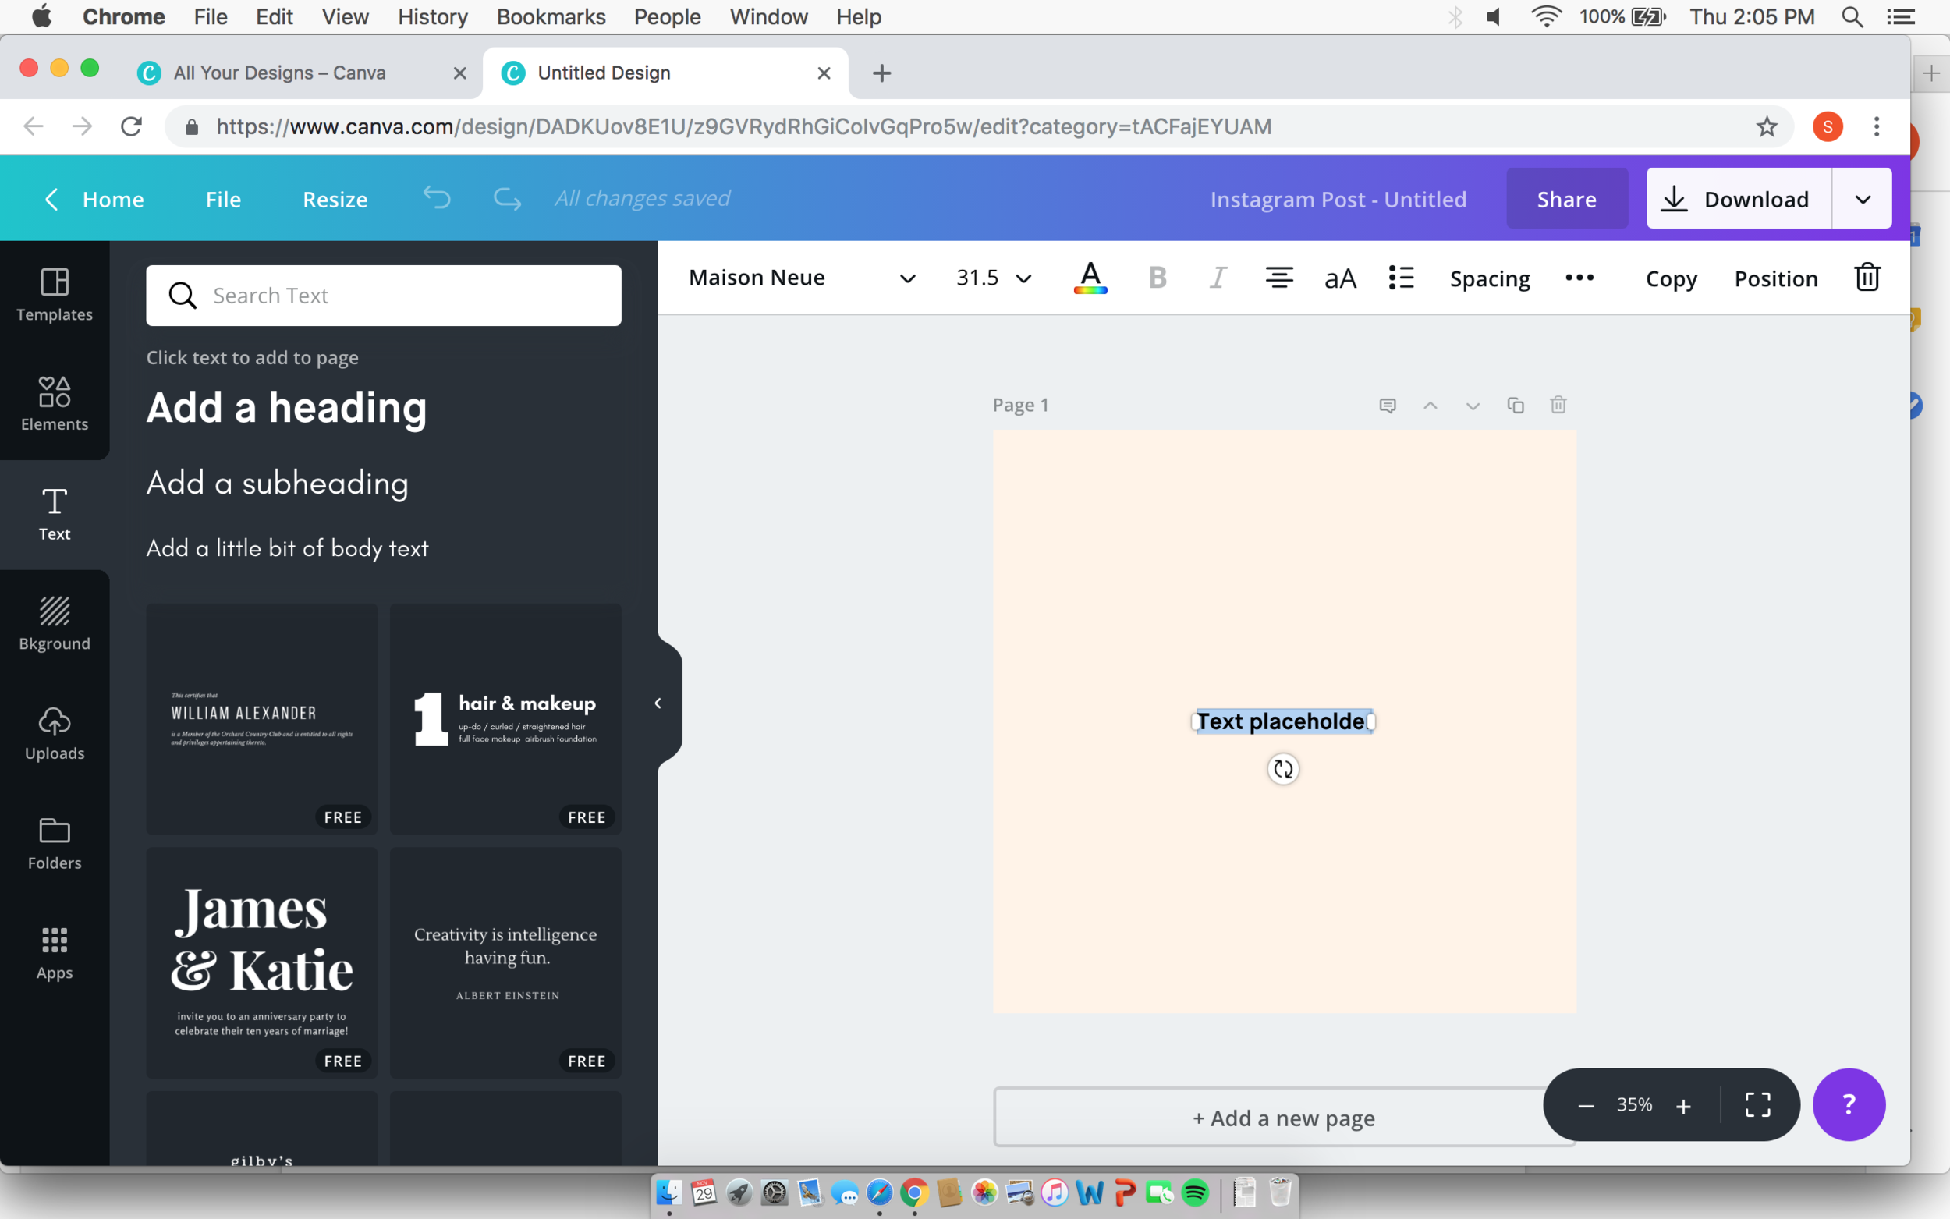The image size is (1950, 1219).
Task: Open the Bookmarks menu in menu bar
Action: tap(551, 17)
